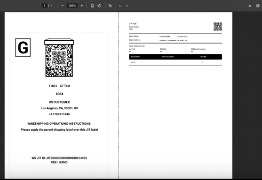Click 'Value Added Services' heading
The image size is (262, 180).
[x=137, y=46]
